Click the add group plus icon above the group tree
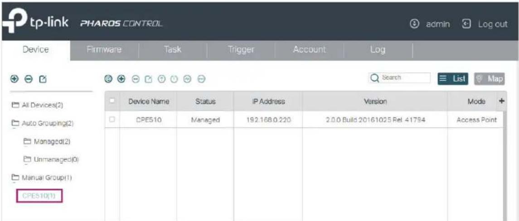This screenshot has height=221, width=519. (14, 79)
